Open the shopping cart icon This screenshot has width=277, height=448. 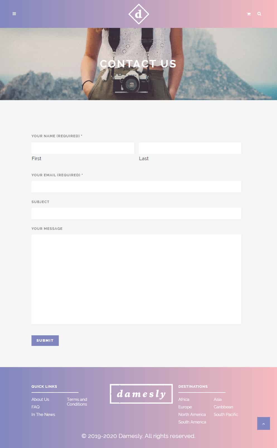coord(249,14)
